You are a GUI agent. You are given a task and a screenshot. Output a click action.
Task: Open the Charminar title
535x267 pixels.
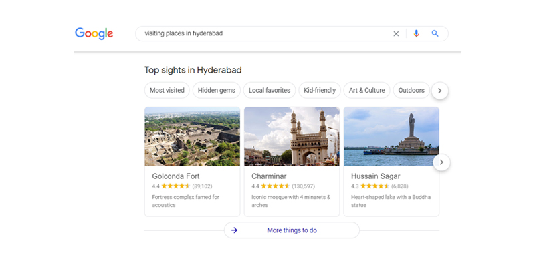click(x=269, y=176)
